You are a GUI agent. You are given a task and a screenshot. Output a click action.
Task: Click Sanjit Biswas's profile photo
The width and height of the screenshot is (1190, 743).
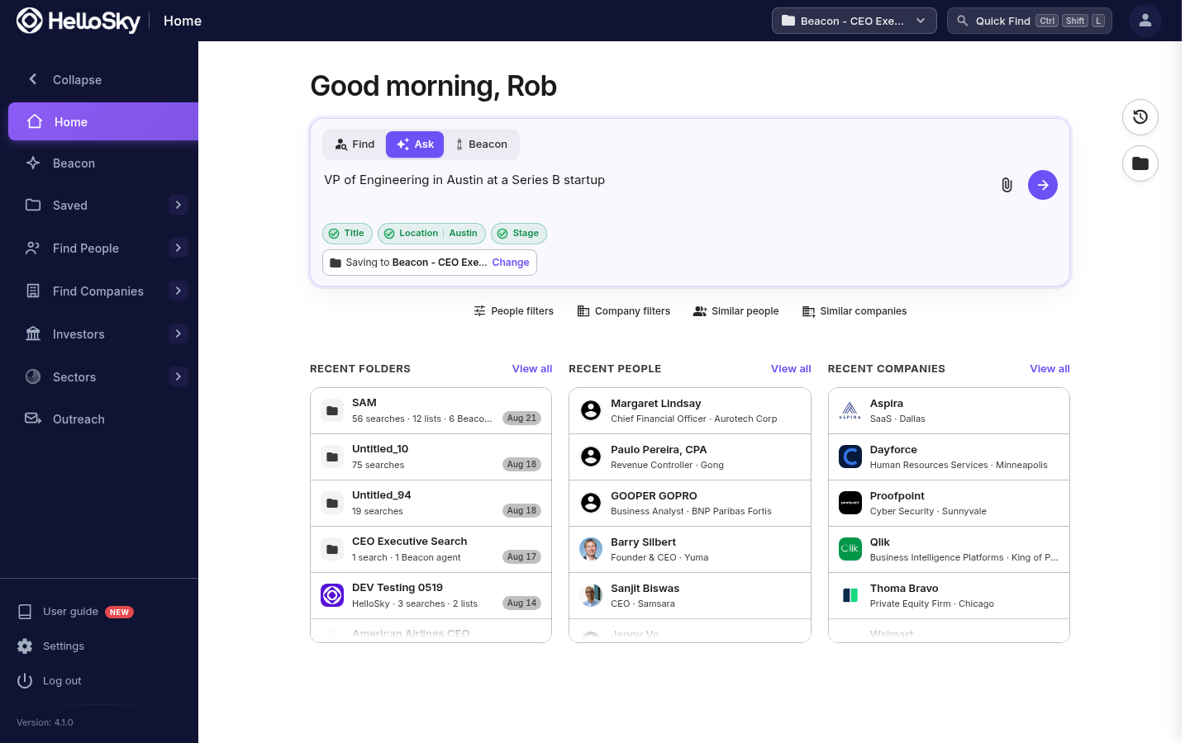pos(591,595)
